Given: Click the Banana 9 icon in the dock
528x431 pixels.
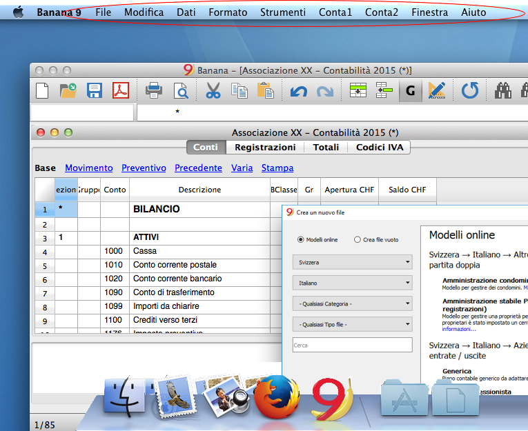Looking at the screenshot, I should pos(332,399).
